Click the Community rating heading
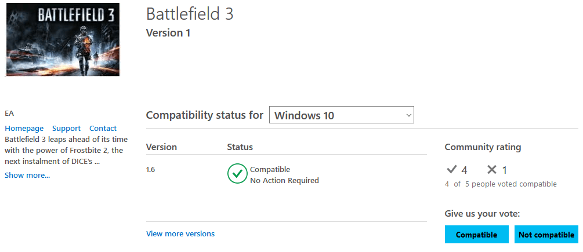The width and height of the screenshot is (583, 252). [x=483, y=147]
